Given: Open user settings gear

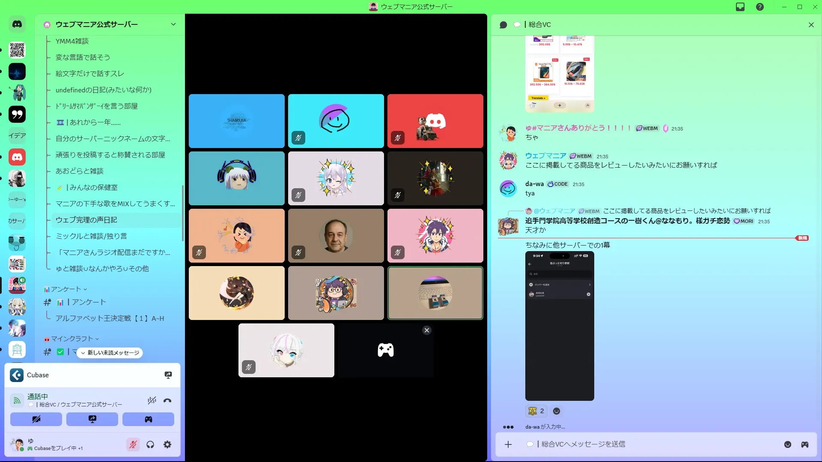Looking at the screenshot, I should pyautogui.click(x=167, y=445).
